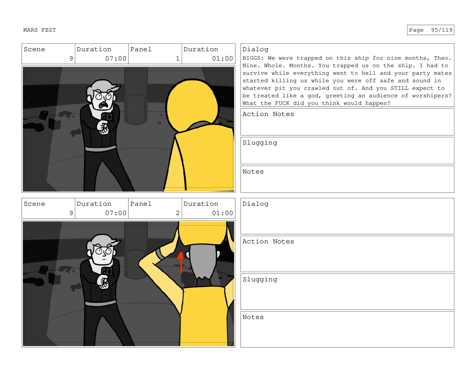Viewport: 476px width, 369px height.
Task: Click the Panel 1 Slugging box
Action: pyautogui.click(x=347, y=151)
